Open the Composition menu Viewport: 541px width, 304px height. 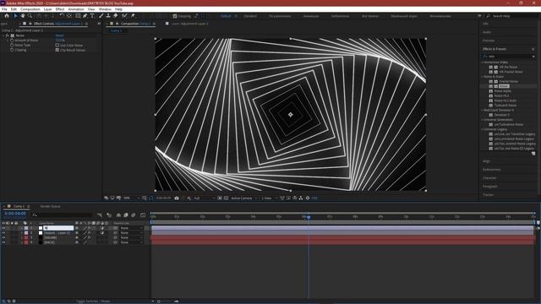[x=30, y=9]
